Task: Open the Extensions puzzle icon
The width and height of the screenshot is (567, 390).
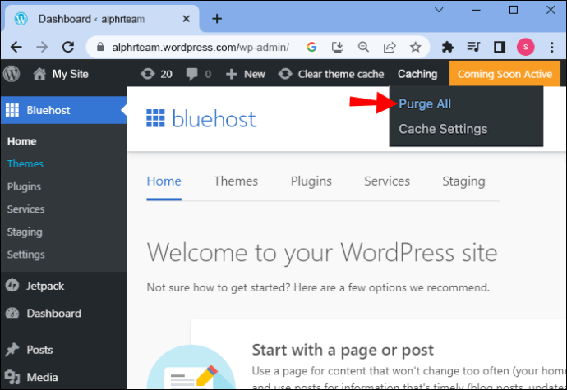Action: [448, 47]
